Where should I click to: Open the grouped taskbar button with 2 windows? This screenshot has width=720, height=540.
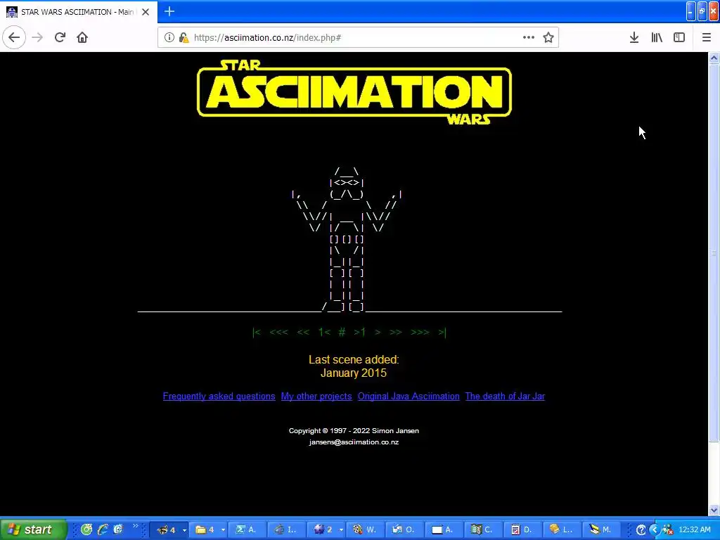tap(326, 530)
